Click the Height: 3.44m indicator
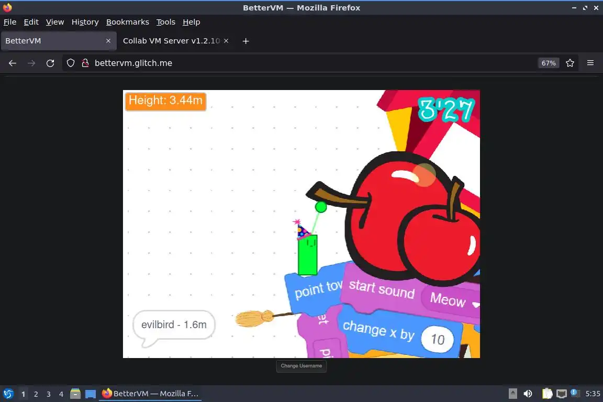The width and height of the screenshot is (603, 402). point(165,101)
